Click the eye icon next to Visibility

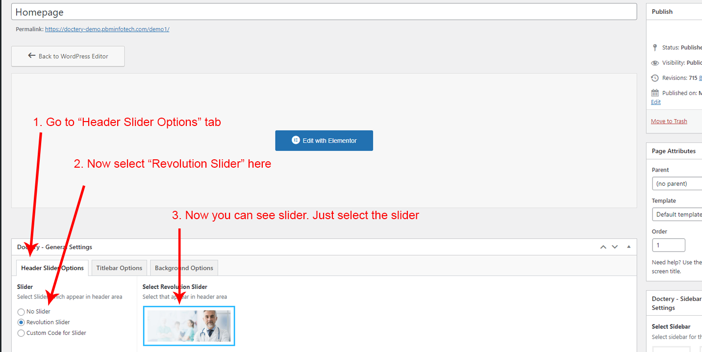[655, 63]
